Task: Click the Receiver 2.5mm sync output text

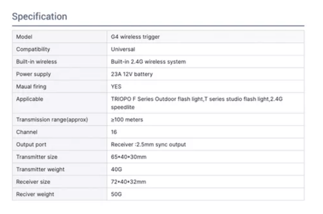Action: (148, 145)
